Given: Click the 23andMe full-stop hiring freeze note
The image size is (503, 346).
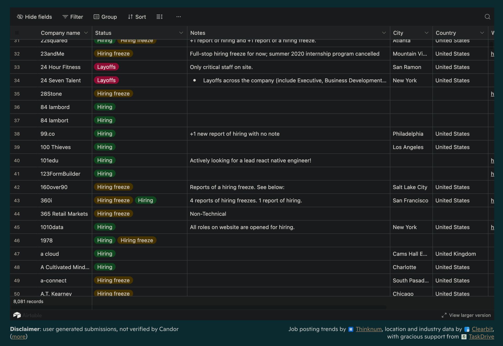Looking at the screenshot, I should (x=285, y=54).
